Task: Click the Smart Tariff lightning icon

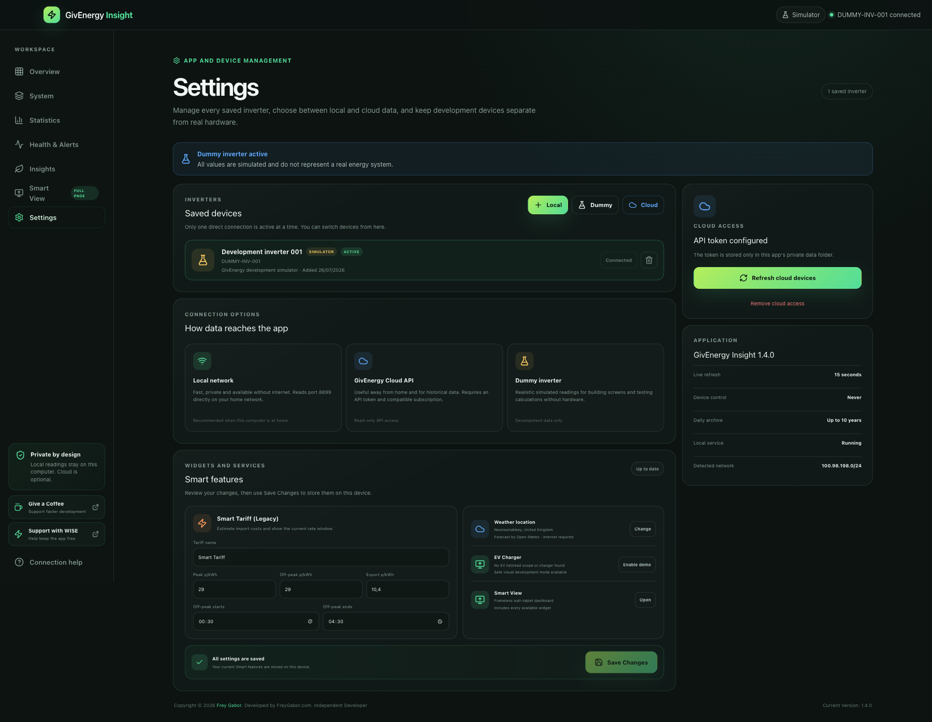Action: pyautogui.click(x=202, y=523)
